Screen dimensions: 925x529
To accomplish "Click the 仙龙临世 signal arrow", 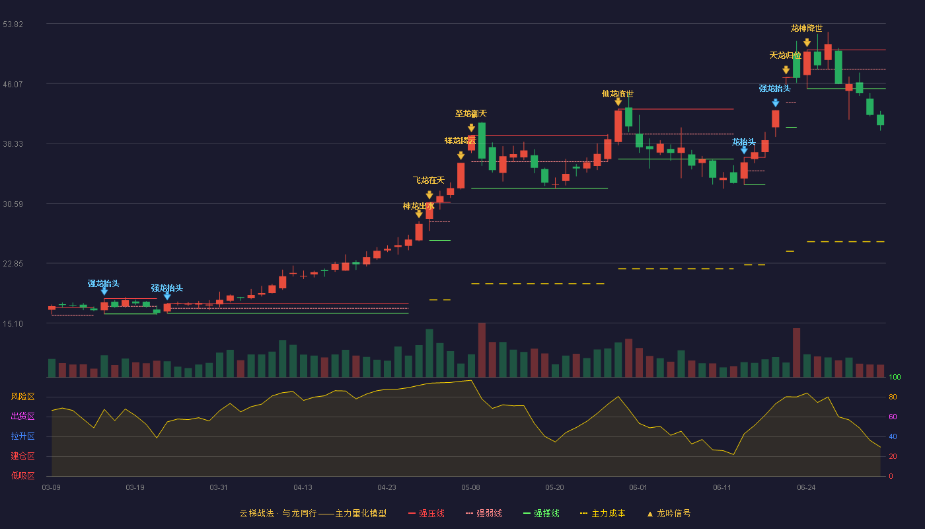I will 618,101.
